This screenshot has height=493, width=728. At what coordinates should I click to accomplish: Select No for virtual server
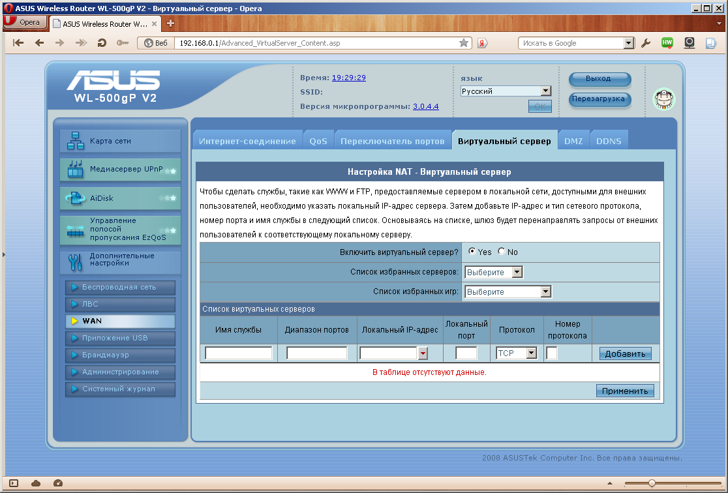[x=502, y=251]
